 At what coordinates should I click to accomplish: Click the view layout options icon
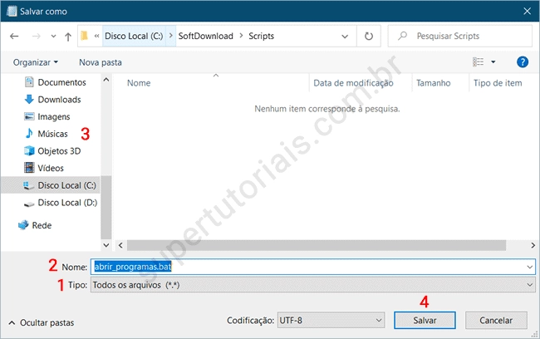coord(479,62)
